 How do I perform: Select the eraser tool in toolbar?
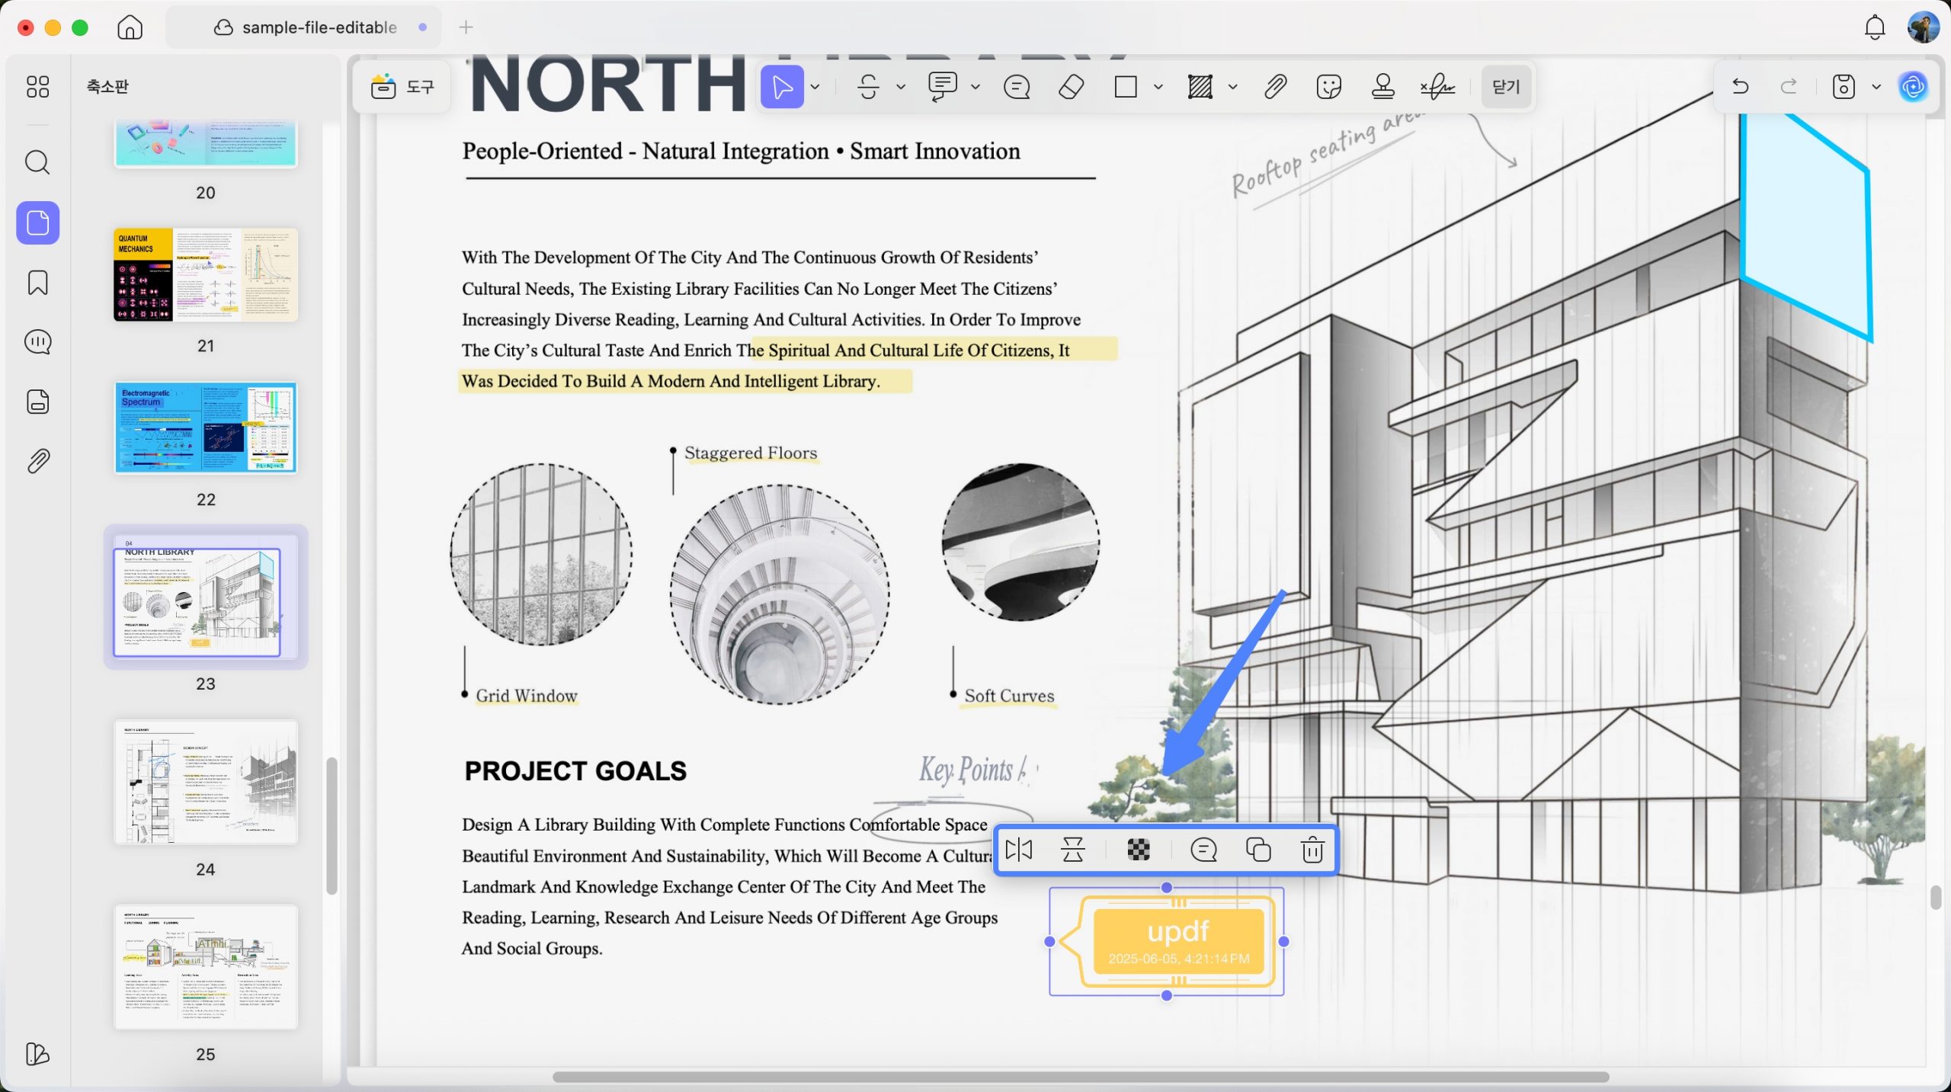[x=1071, y=87]
